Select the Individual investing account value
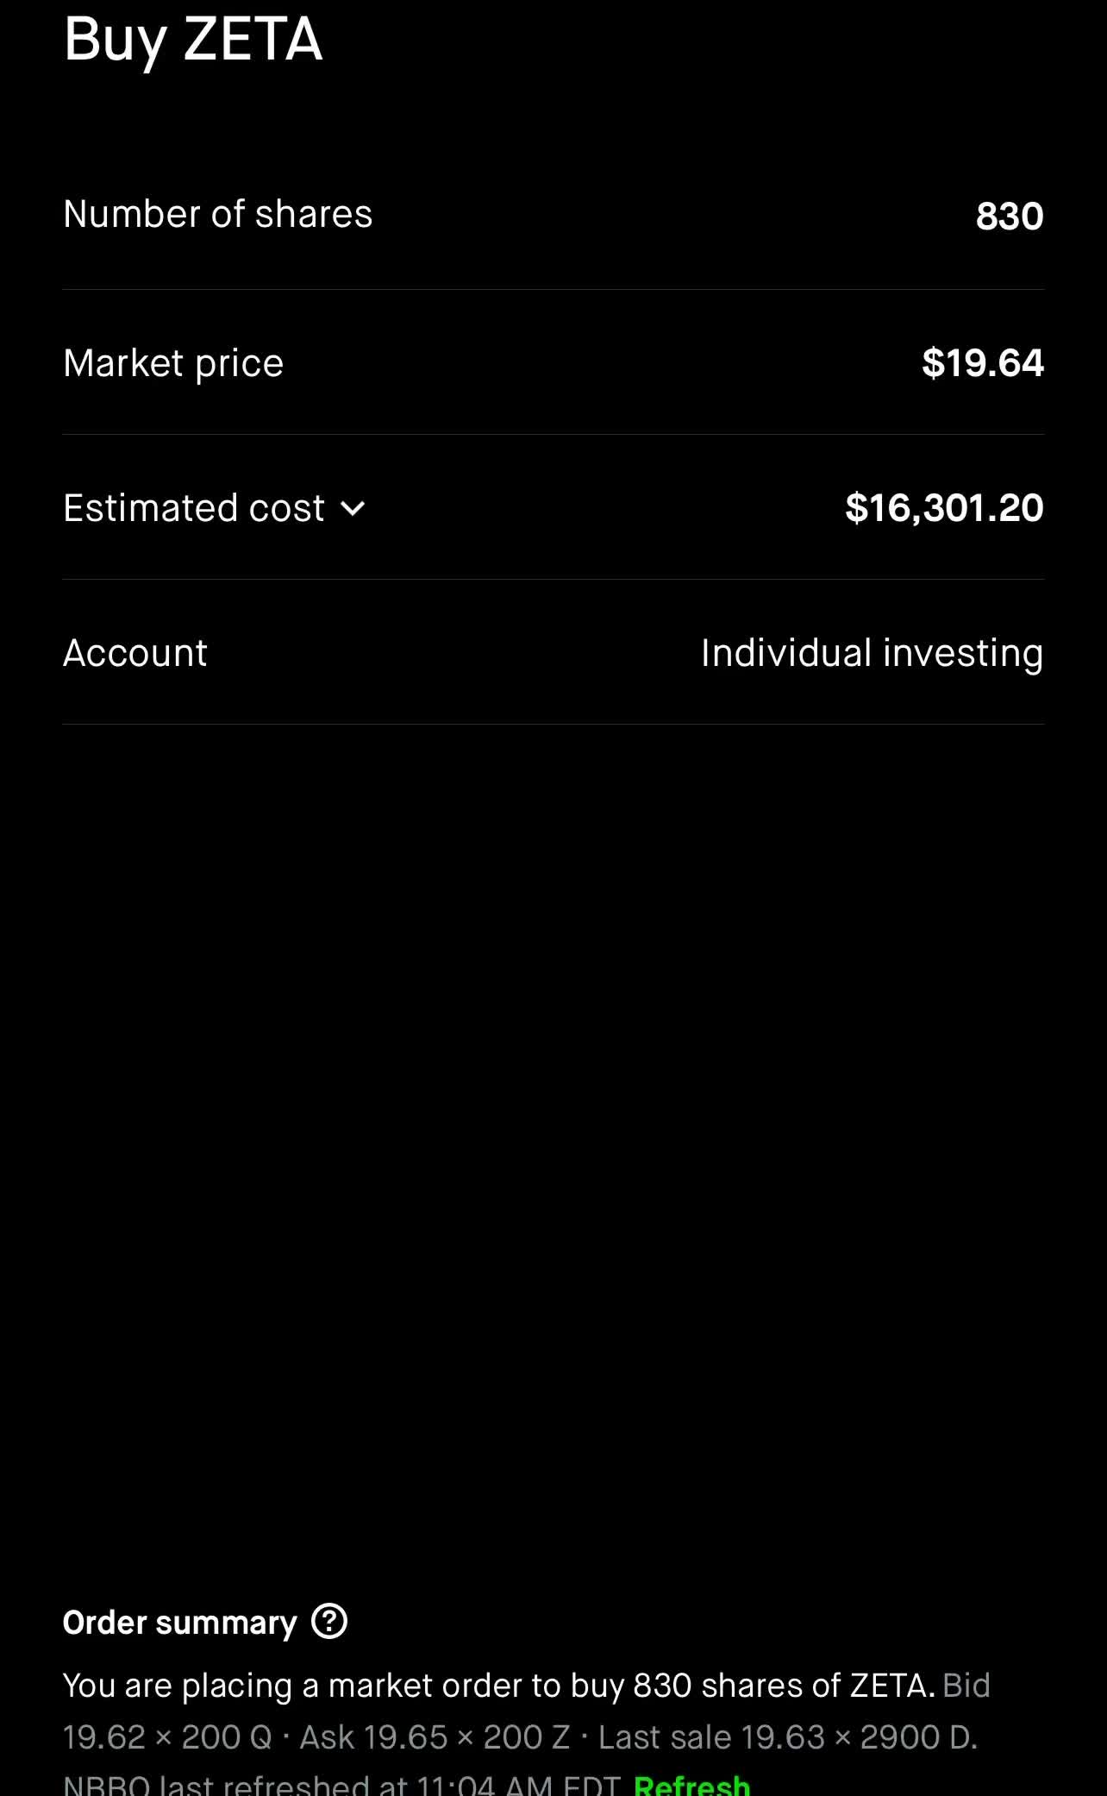This screenshot has height=1796, width=1107. (872, 653)
